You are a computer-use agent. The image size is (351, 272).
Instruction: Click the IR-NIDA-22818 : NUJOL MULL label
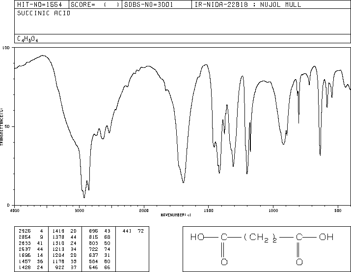click(248, 4)
